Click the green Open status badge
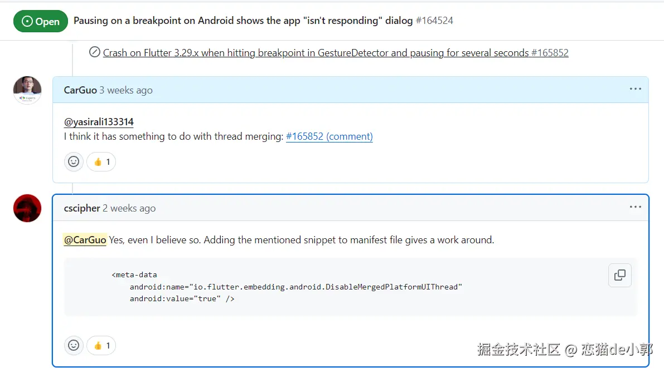 click(x=41, y=21)
